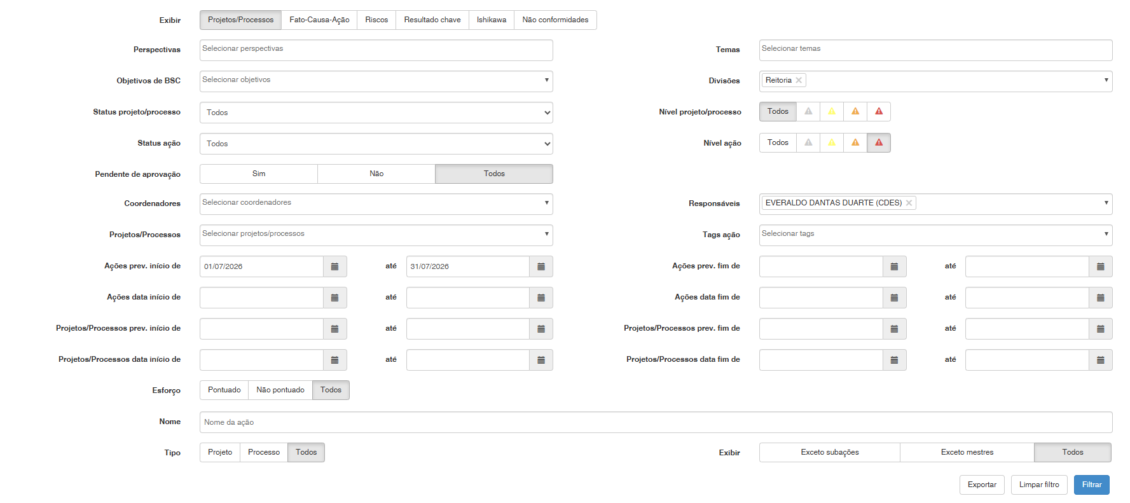Open calendar for Projetos/Processos data fim de

point(895,360)
